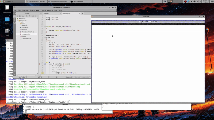Close the Untitled1 tab
The width and height of the screenshot is (214, 120).
[61, 14]
